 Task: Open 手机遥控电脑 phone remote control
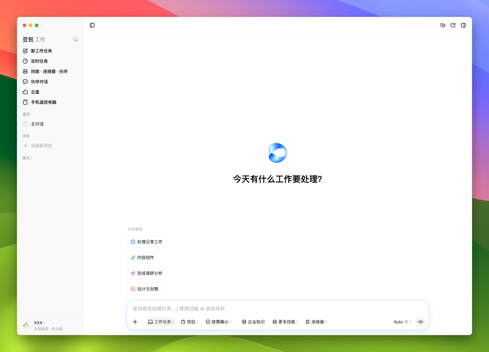click(50, 102)
